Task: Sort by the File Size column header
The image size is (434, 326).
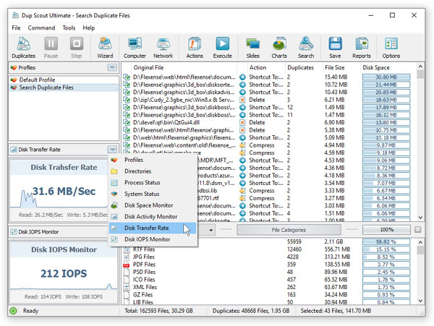Action: pyautogui.click(x=335, y=67)
